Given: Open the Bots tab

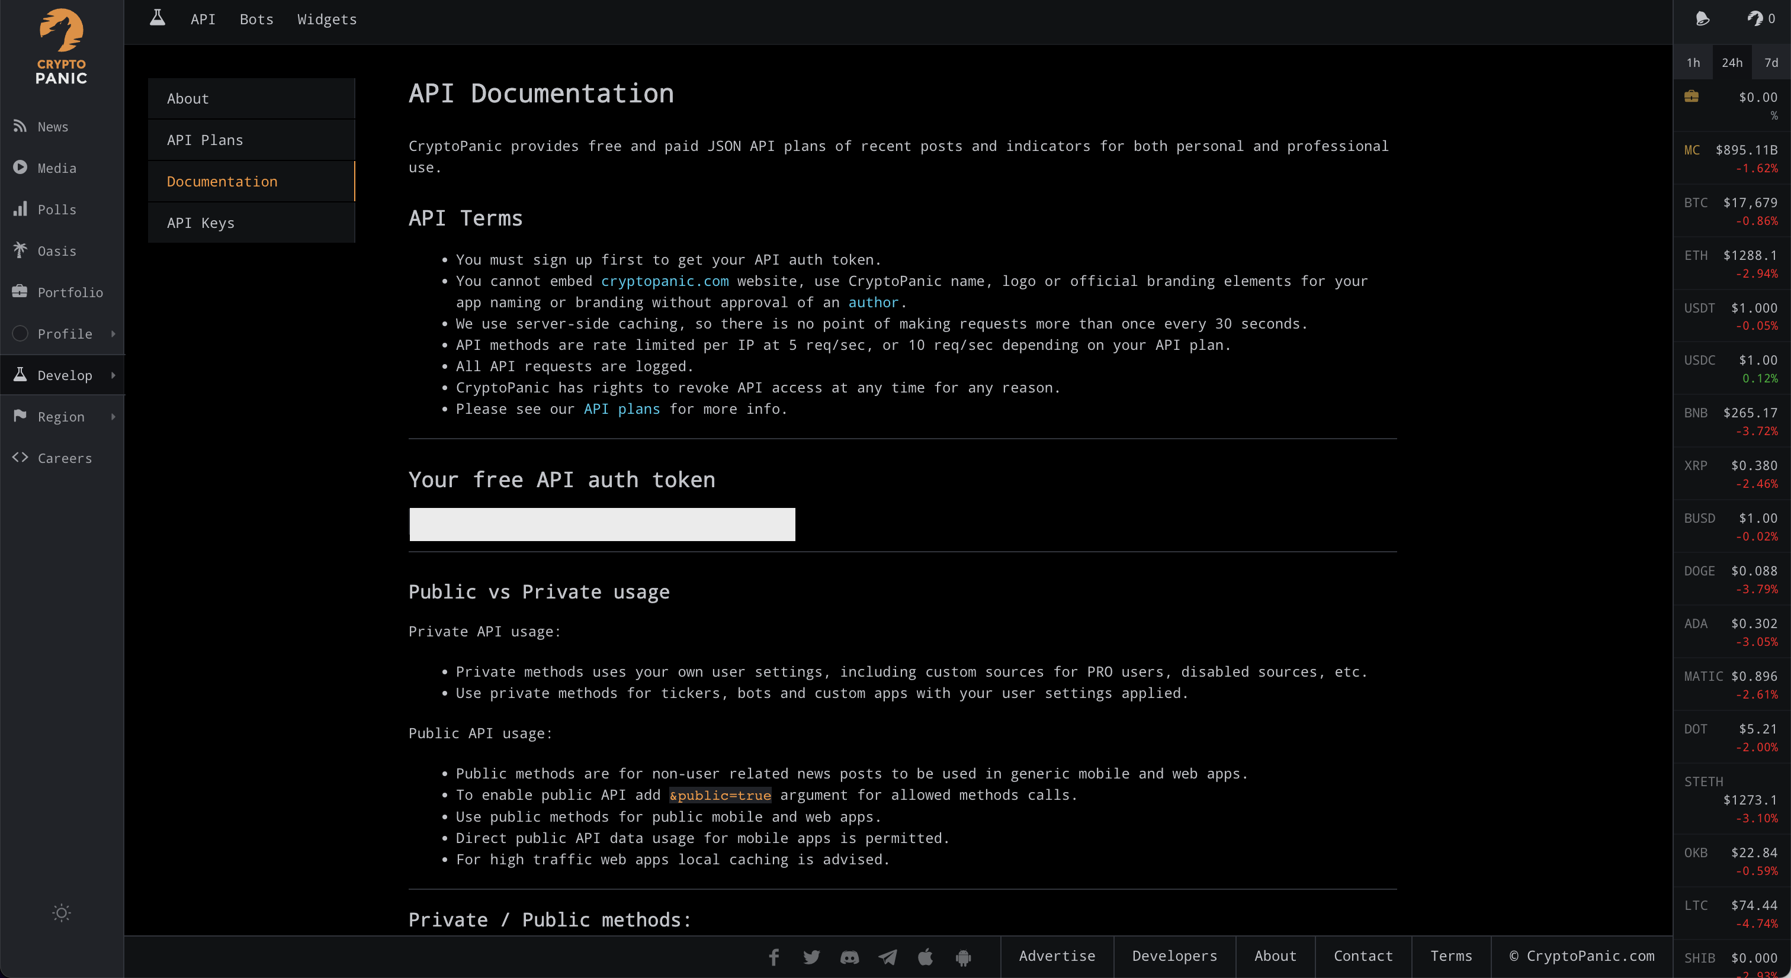Looking at the screenshot, I should [x=256, y=20].
